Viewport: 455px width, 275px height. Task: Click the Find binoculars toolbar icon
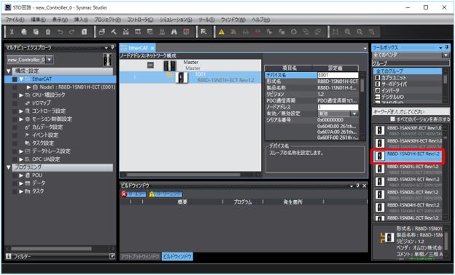pyautogui.click(x=174, y=32)
